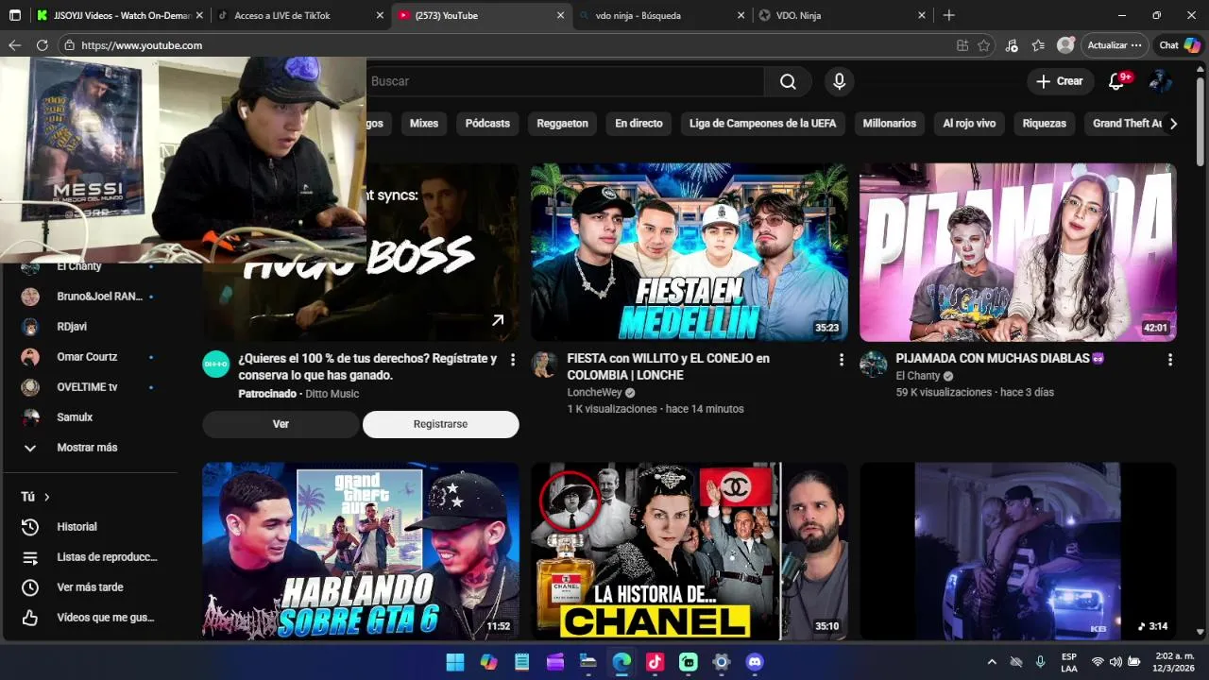The width and height of the screenshot is (1209, 680).
Task: Select the Mixes filter chip
Action: 424,123
